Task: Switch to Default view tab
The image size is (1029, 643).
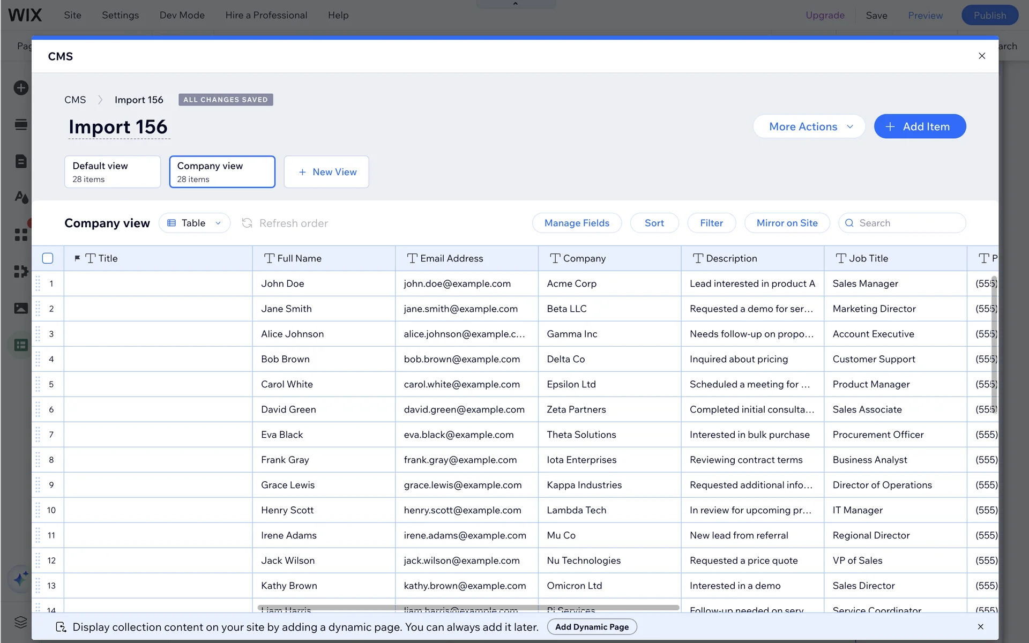Action: 112,171
